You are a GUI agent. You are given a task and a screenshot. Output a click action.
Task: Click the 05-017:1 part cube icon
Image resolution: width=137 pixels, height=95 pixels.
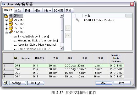click(x=11, y=28)
